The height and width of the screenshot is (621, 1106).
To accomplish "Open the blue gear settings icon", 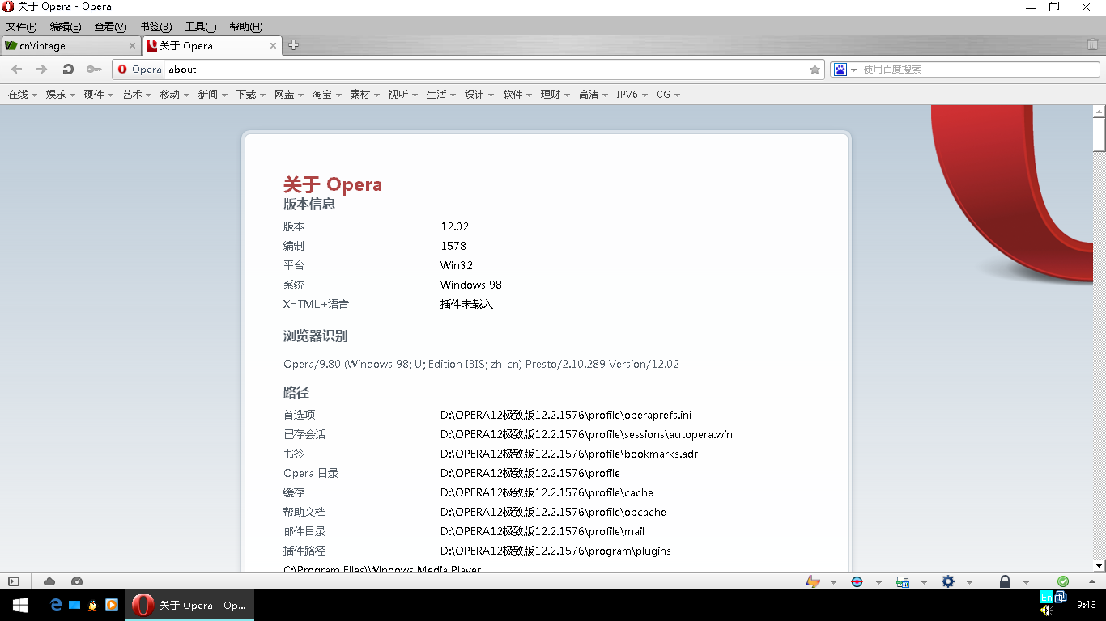I will (x=948, y=581).
